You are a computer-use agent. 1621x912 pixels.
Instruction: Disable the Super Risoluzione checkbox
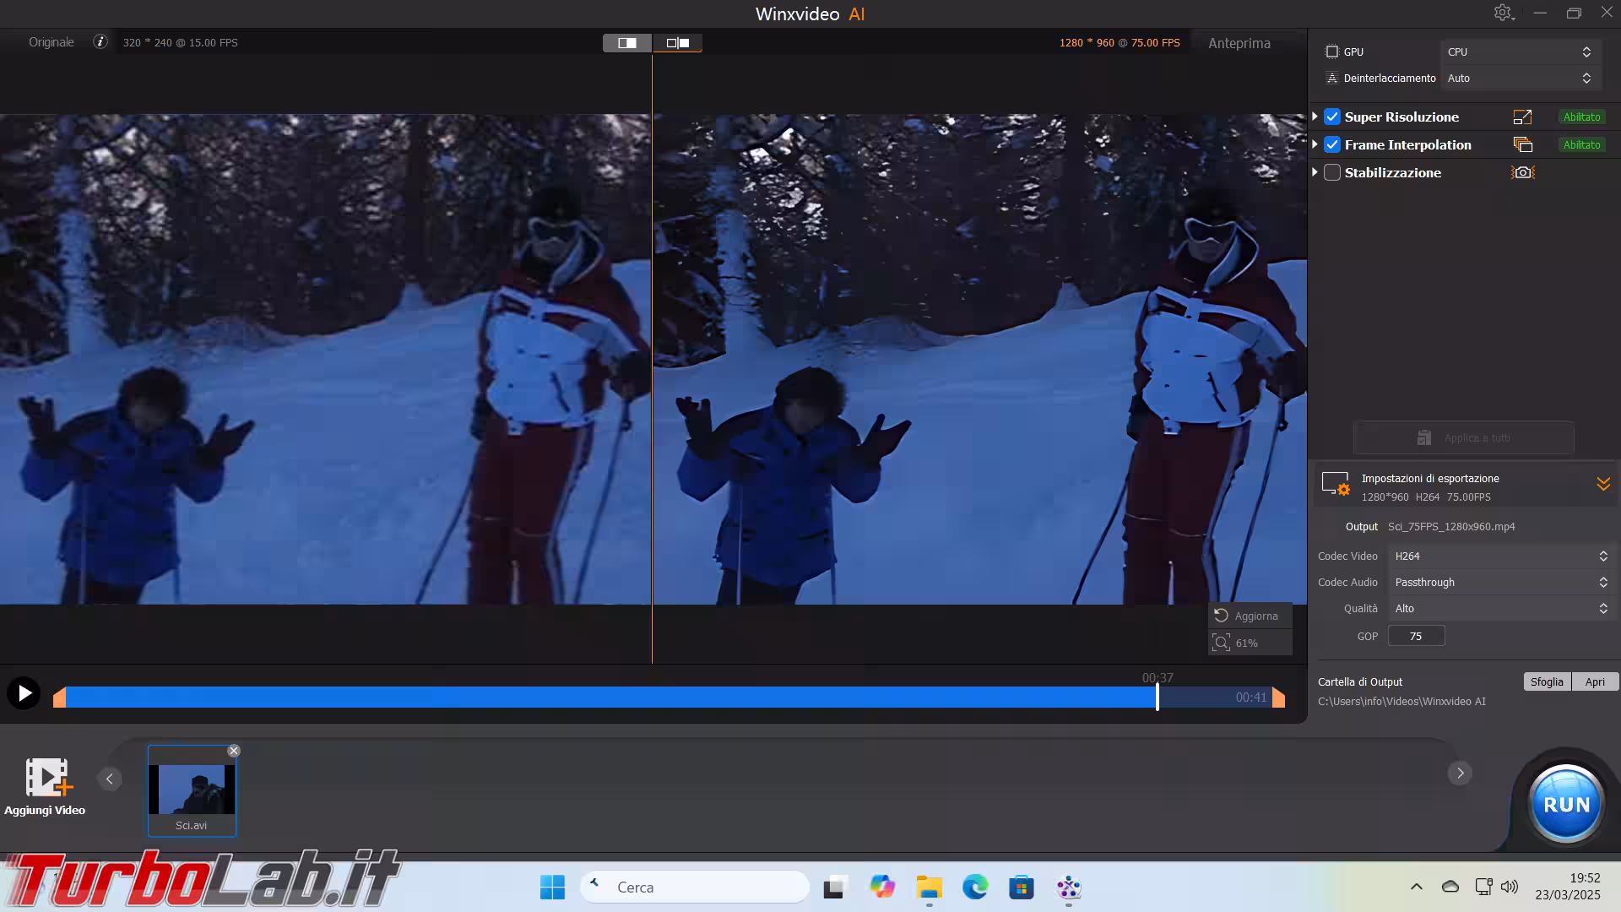click(1332, 117)
